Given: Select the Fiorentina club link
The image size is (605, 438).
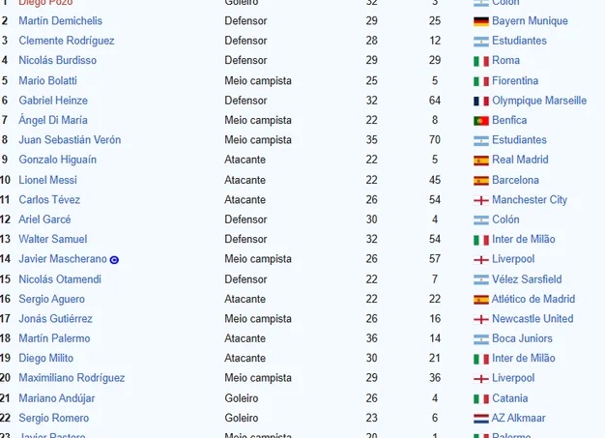Looking at the screenshot, I should tap(515, 80).
